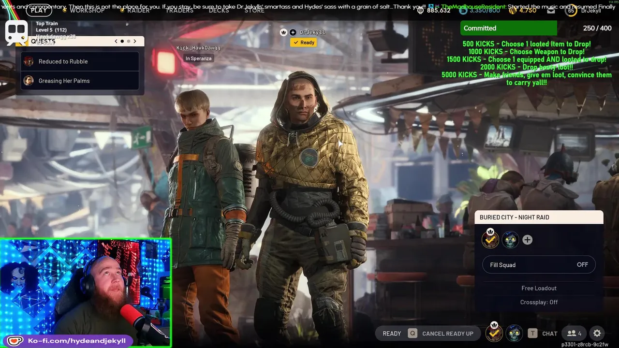Screen dimensions: 619x348
Task: Switch to the RAIDER tab
Action: (x=138, y=10)
